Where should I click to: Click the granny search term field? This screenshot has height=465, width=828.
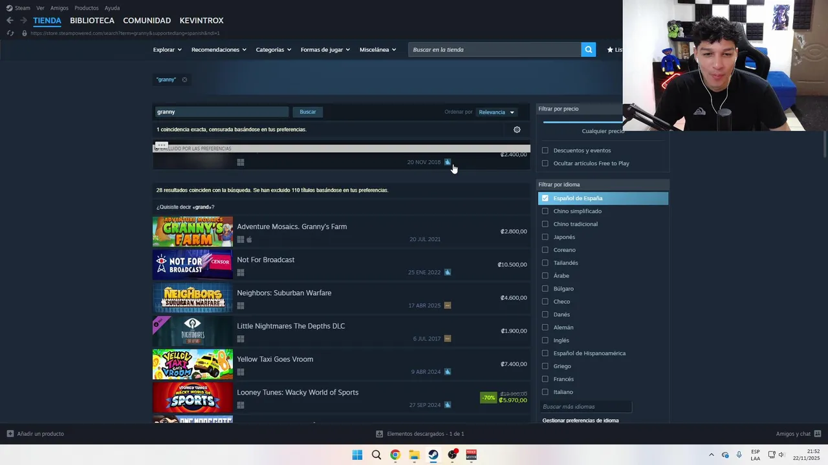(221, 112)
